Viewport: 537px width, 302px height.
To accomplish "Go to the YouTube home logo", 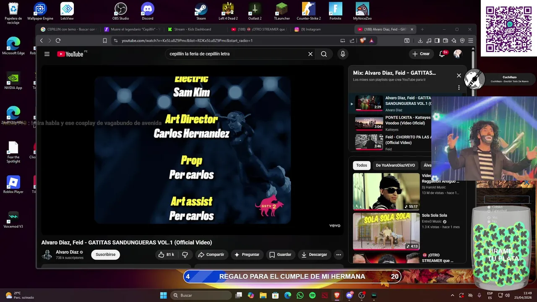I will pos(70,54).
